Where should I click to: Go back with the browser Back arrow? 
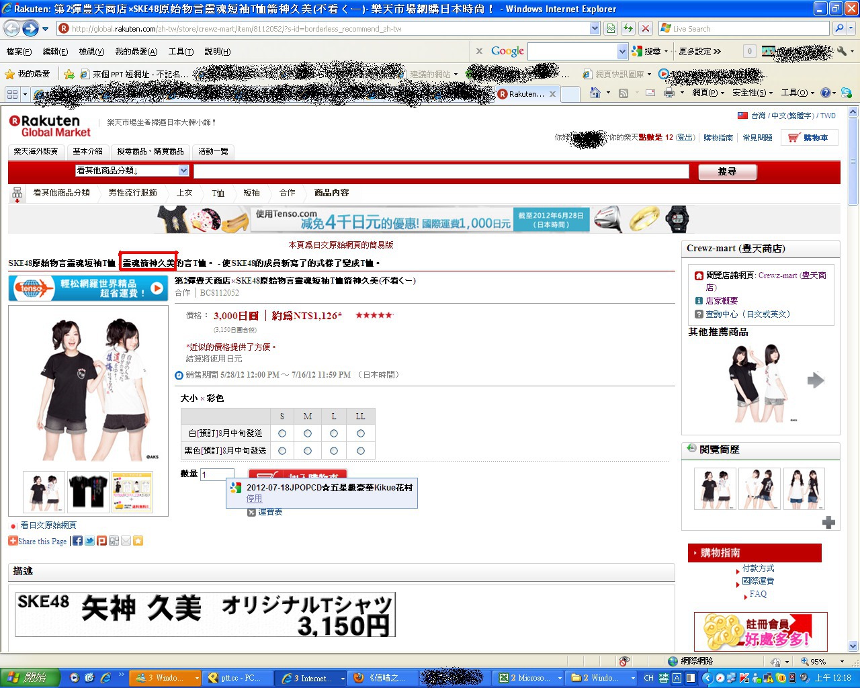pos(11,29)
